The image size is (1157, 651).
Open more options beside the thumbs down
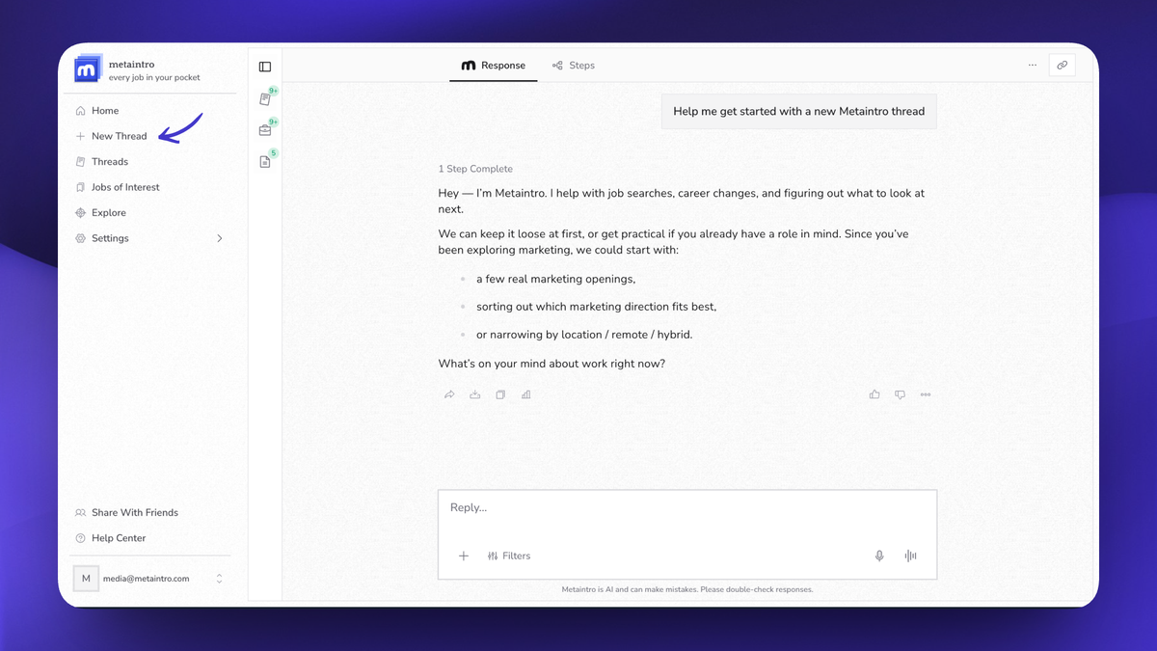pos(926,394)
